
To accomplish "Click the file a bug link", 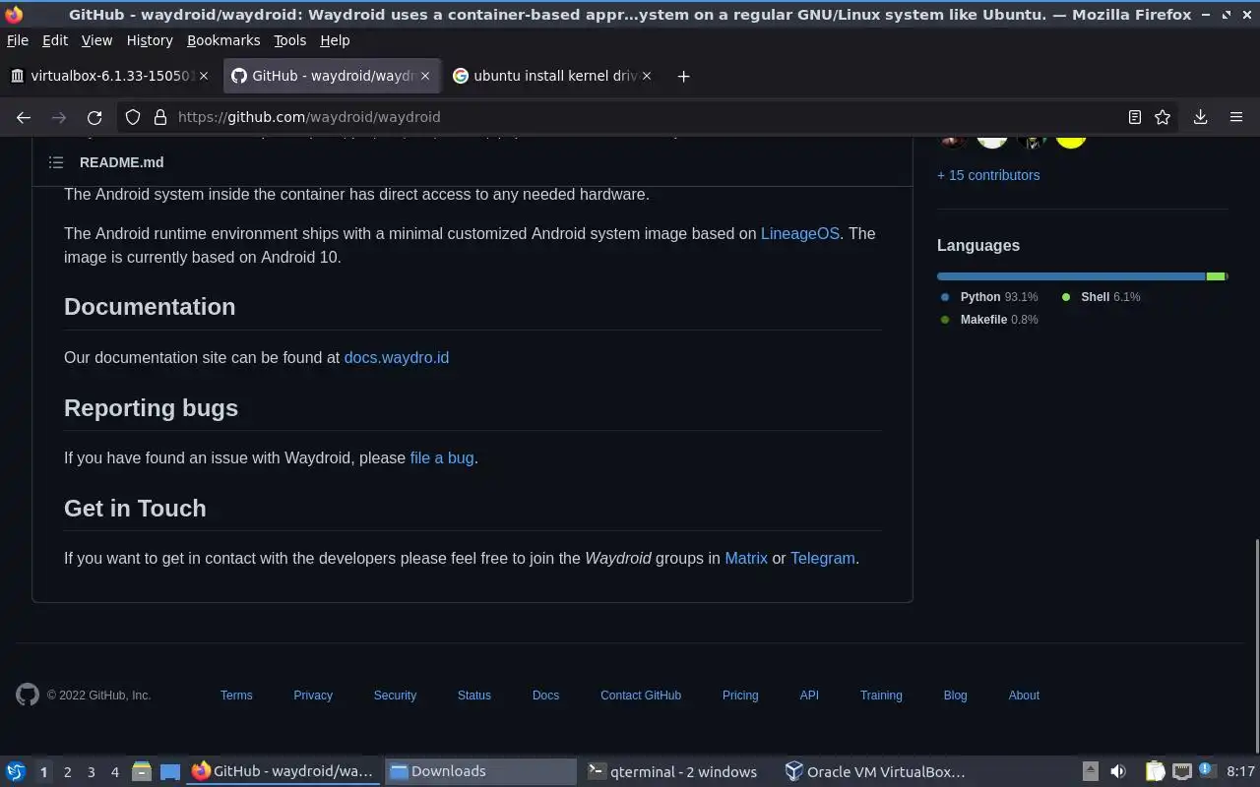I will (441, 457).
